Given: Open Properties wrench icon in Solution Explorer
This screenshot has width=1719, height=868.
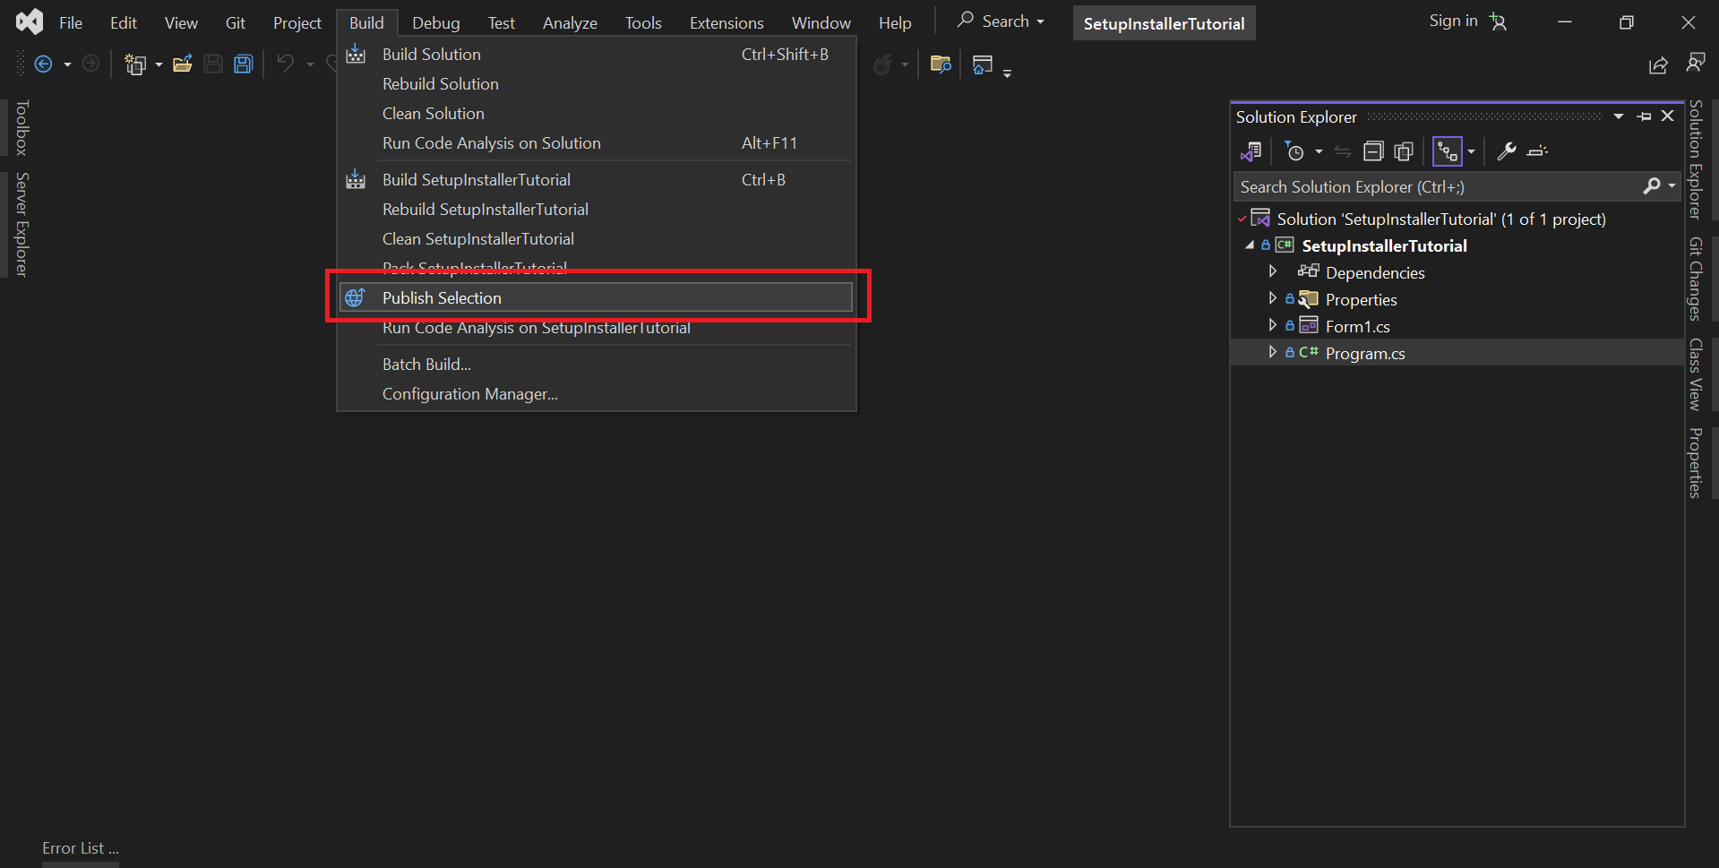Looking at the screenshot, I should 1507,151.
